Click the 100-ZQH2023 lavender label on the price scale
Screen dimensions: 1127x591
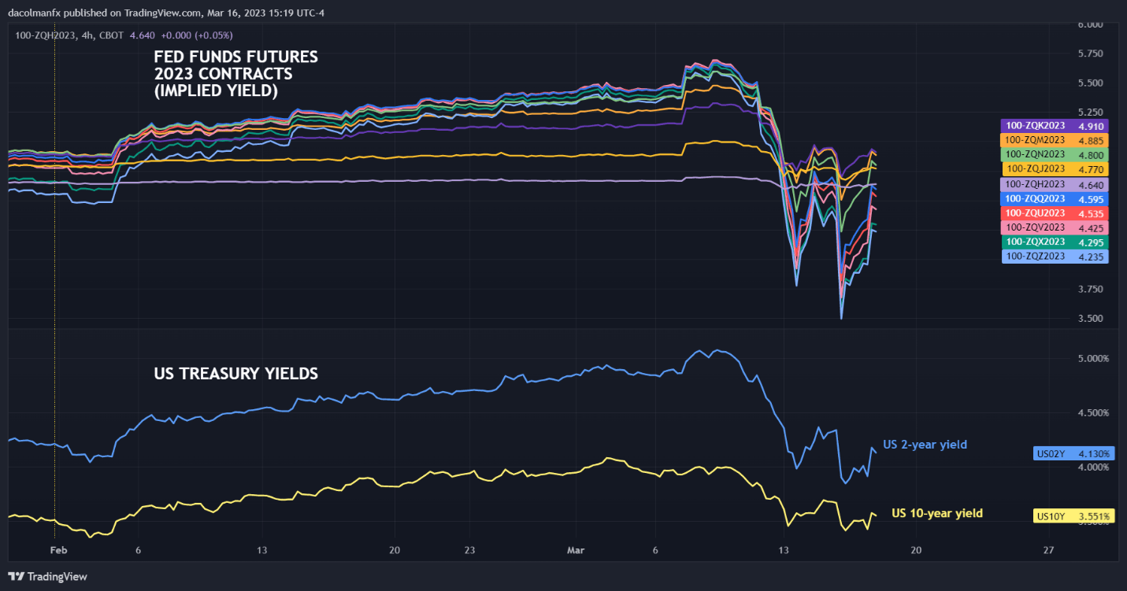1054,184
